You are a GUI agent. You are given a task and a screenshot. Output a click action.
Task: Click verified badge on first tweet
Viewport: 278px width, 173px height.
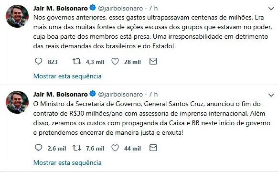(x=93, y=8)
